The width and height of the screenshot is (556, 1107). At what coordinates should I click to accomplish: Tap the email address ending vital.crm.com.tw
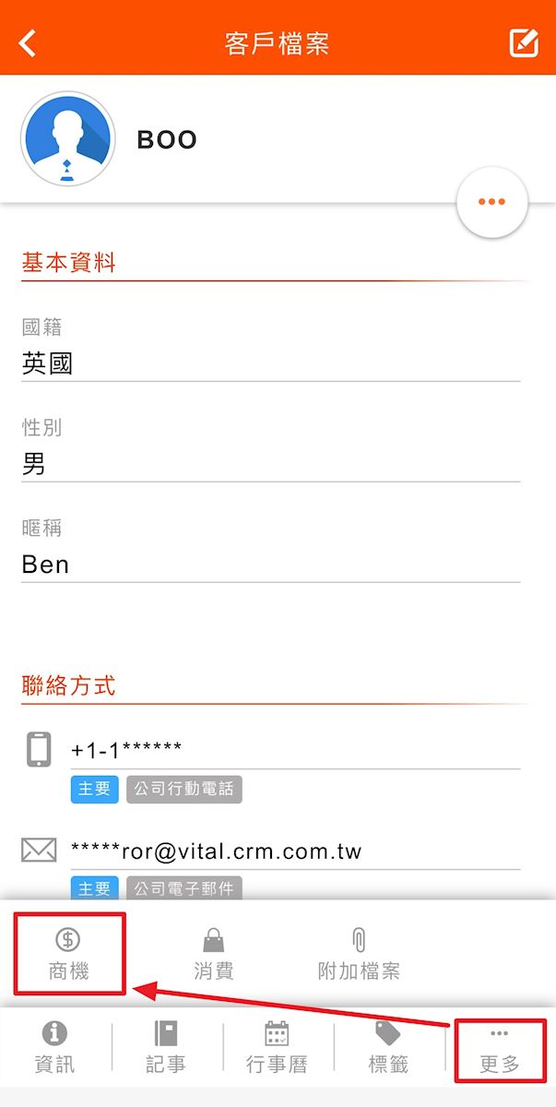pyautogui.click(x=217, y=851)
